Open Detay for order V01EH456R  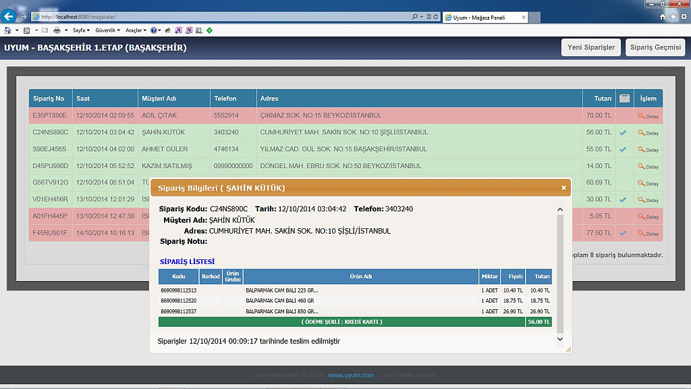point(648,200)
